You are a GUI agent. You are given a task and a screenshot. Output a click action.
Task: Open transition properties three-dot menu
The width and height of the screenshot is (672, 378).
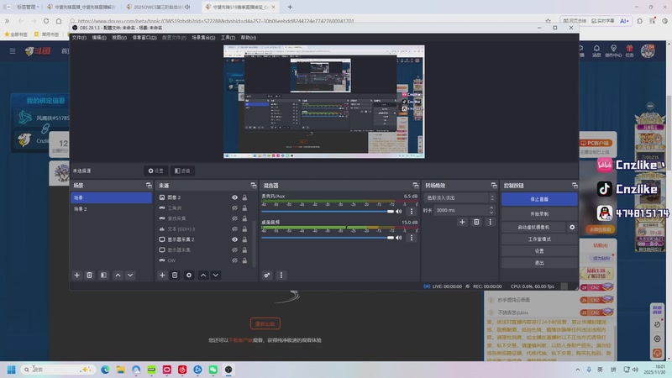[491, 222]
